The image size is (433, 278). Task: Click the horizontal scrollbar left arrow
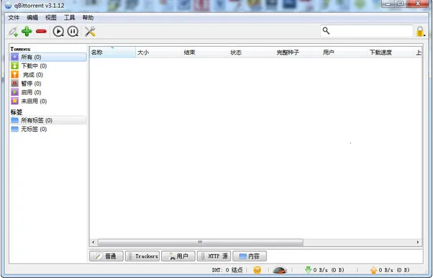pos(94,242)
